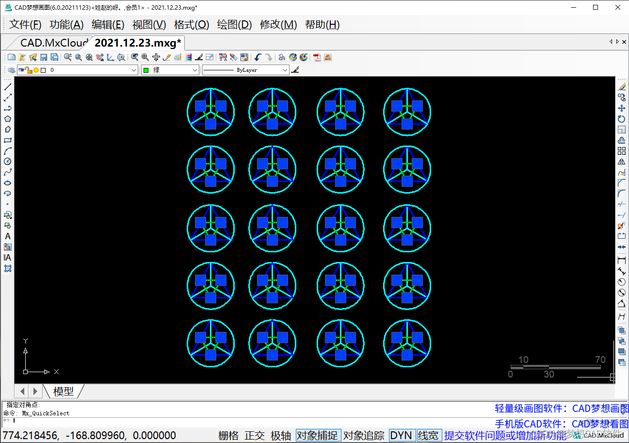This screenshot has height=443, width=629.
Task: Select the 模型 model tab
Action: point(64,391)
